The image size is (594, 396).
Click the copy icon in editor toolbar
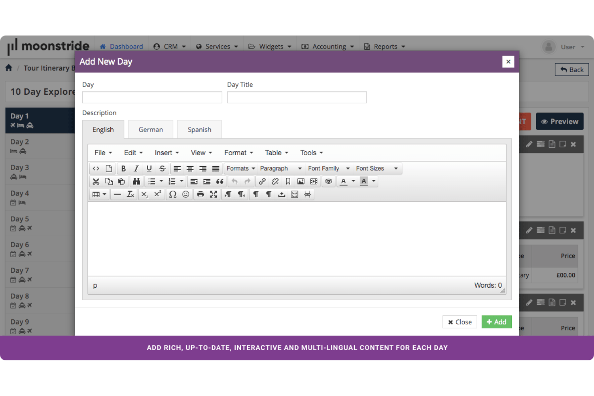coord(109,181)
